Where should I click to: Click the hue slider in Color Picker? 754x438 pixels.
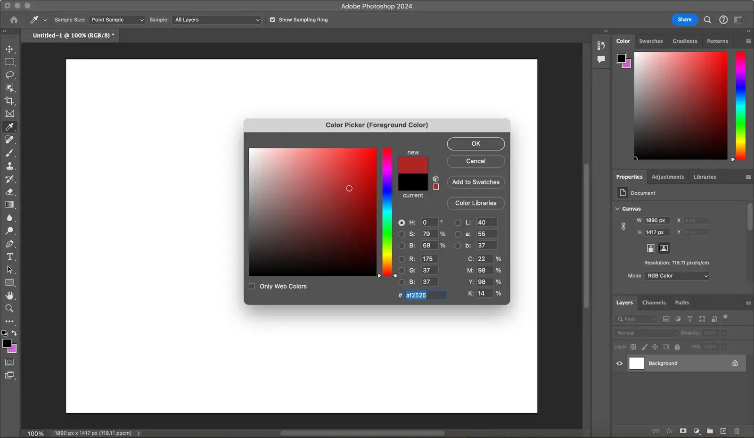click(387, 212)
